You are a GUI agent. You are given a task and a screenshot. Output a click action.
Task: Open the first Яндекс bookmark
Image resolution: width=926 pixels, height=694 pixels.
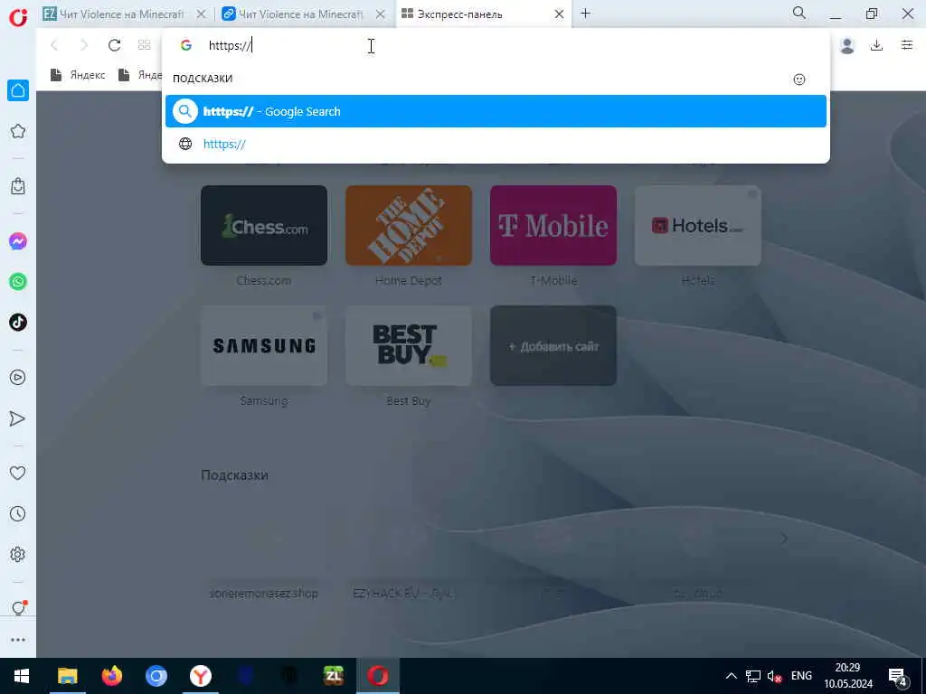tap(78, 75)
